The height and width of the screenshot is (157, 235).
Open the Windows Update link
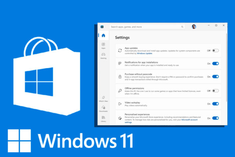144,53
